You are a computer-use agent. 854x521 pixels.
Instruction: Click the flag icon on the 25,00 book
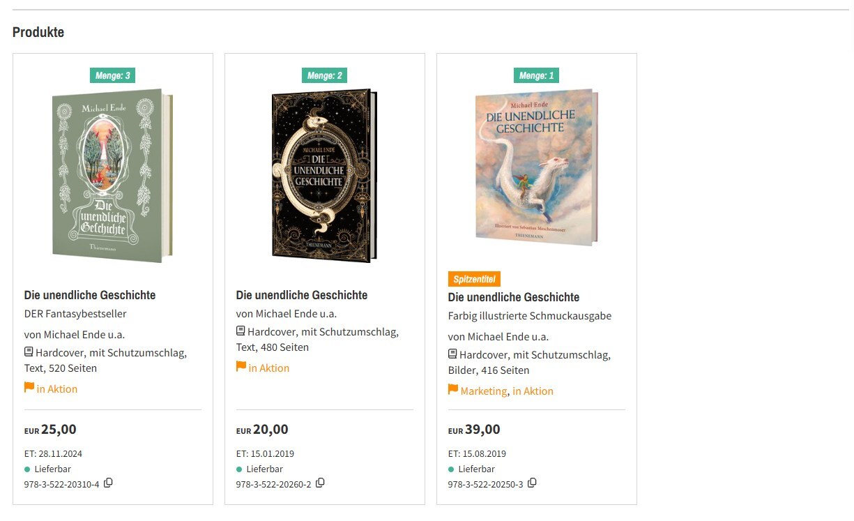[x=29, y=388]
